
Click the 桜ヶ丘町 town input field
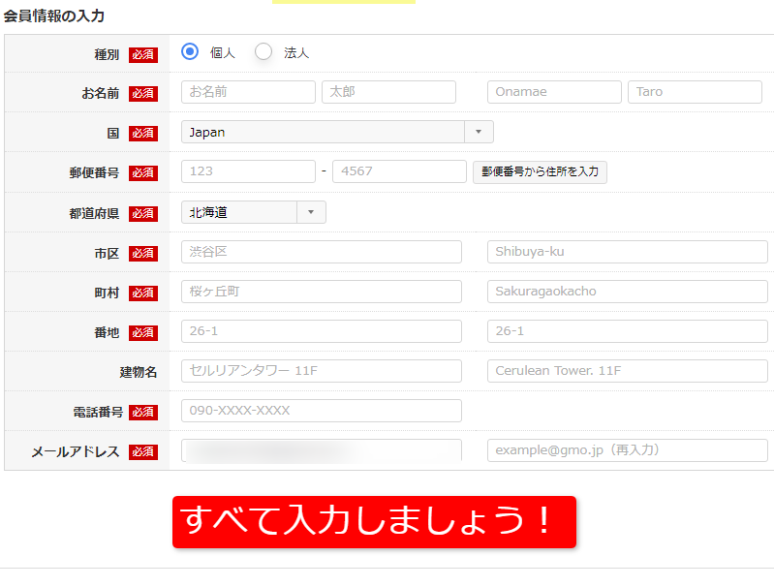(321, 292)
